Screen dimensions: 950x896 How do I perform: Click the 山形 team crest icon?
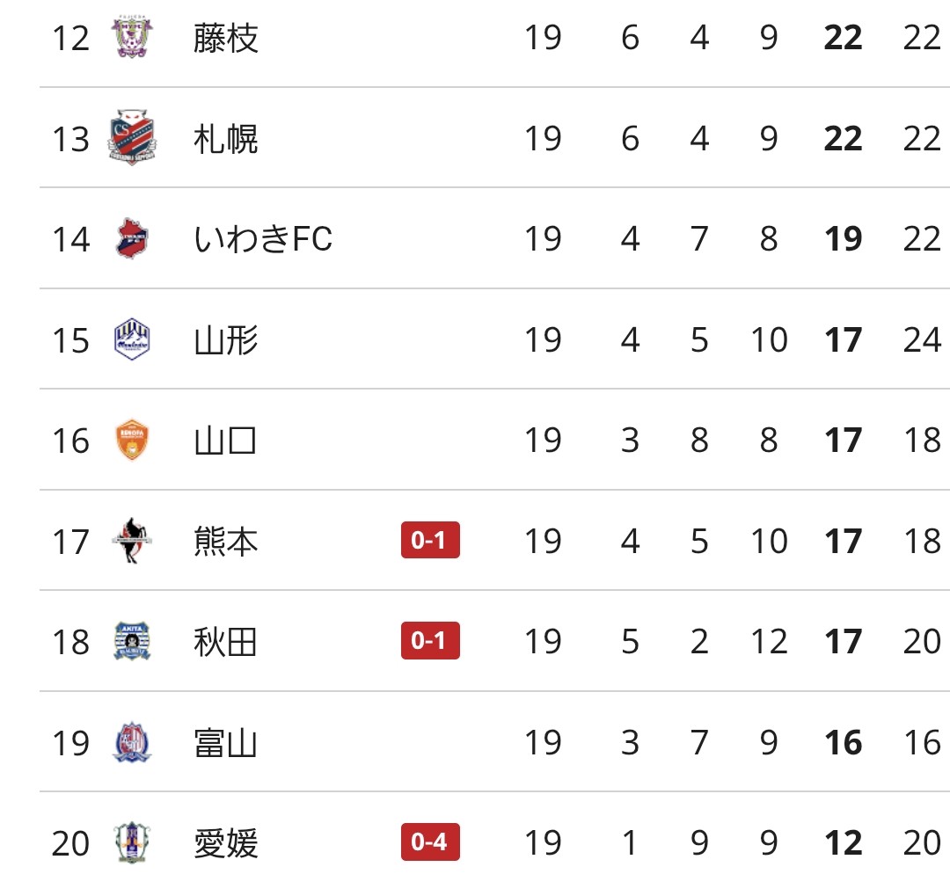pos(132,339)
